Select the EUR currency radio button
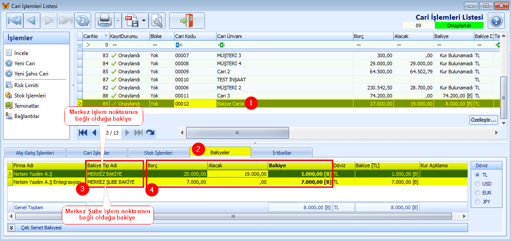511x241 pixels. click(x=477, y=193)
